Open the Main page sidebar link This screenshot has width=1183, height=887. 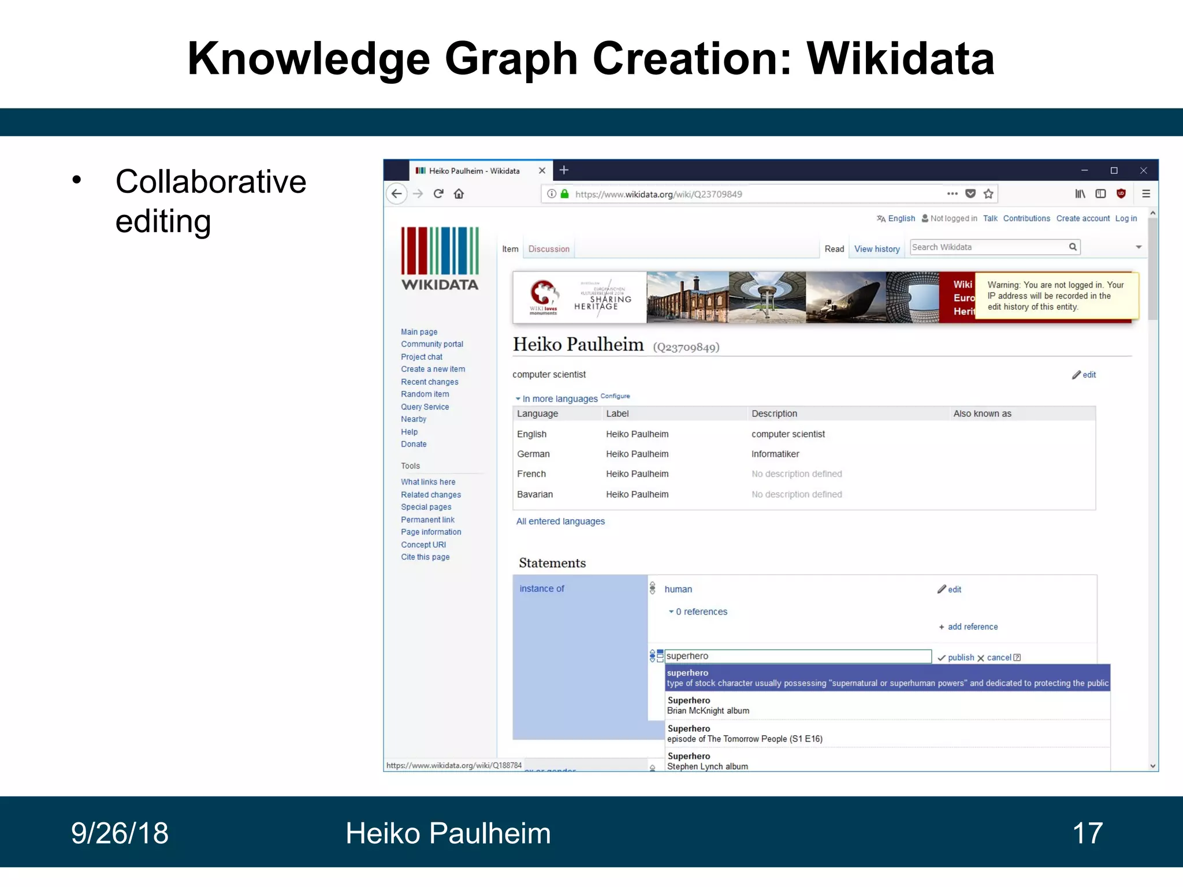point(419,332)
